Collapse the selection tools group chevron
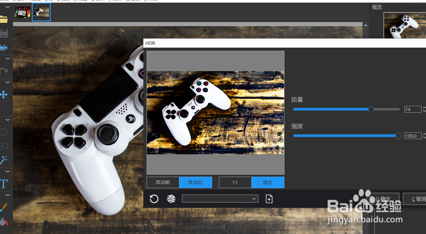The image size is (426, 234). [8, 120]
